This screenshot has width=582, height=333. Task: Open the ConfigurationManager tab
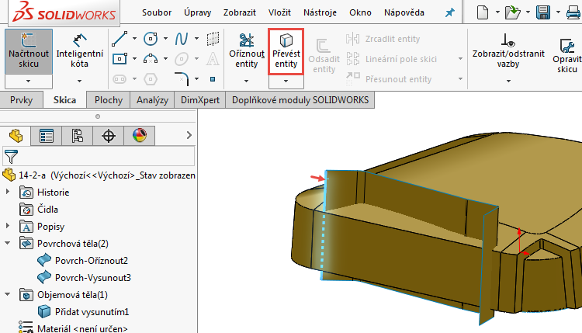(77, 136)
